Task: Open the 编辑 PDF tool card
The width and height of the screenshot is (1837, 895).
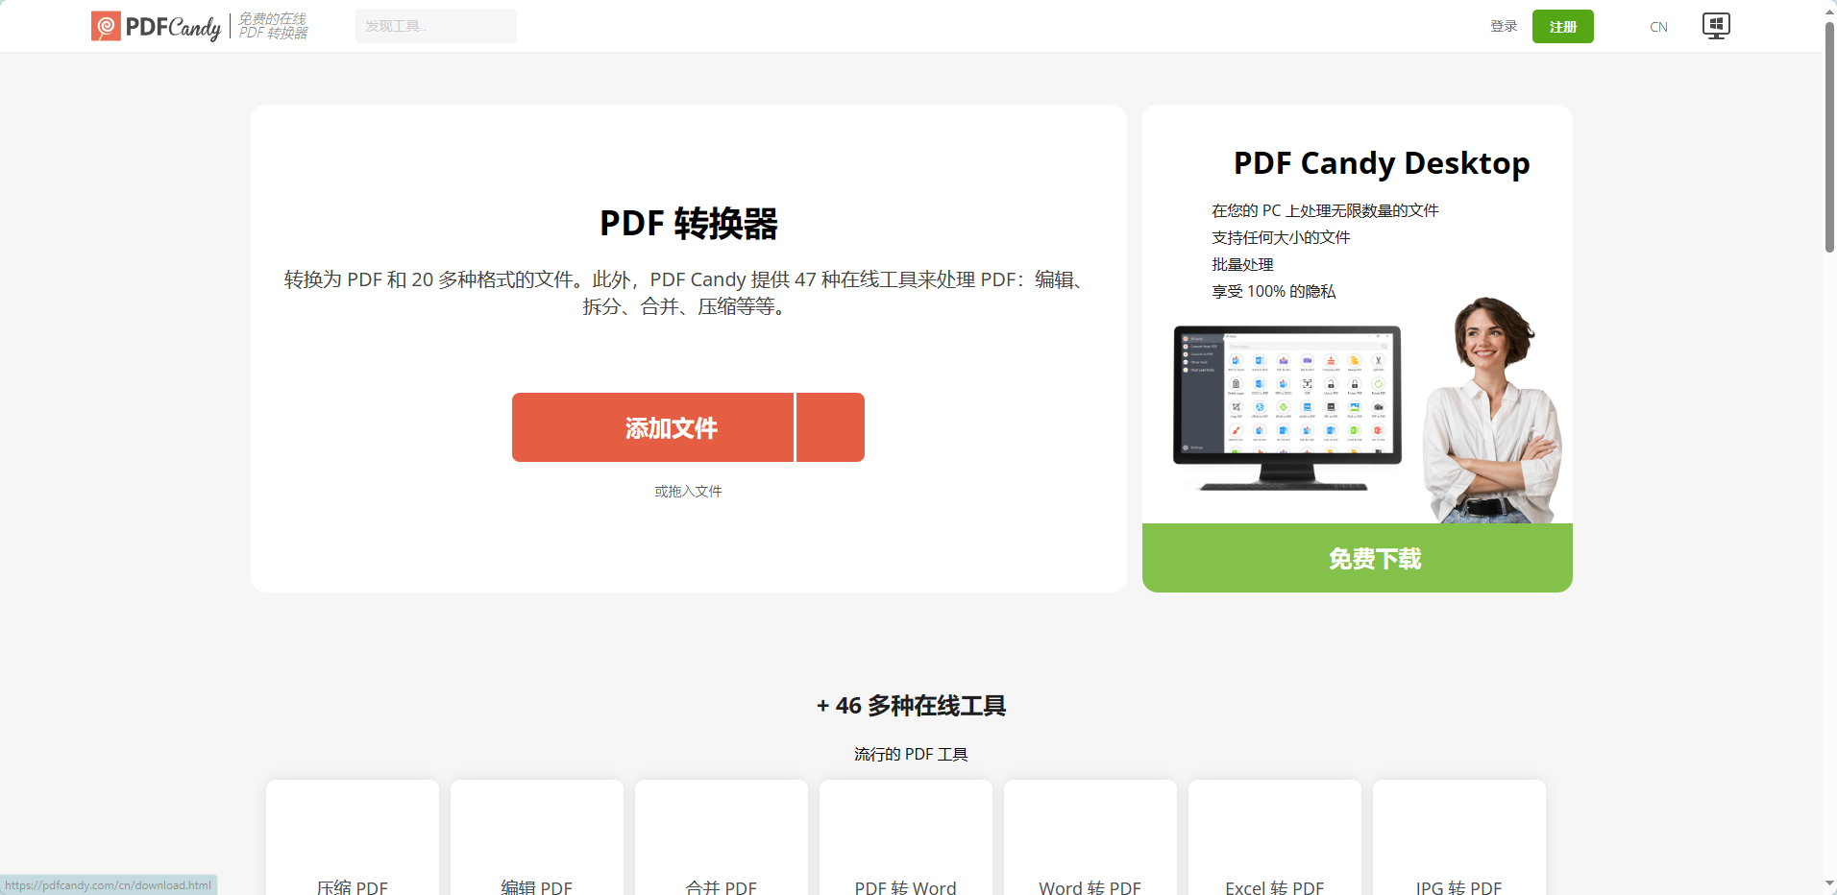Action: [x=537, y=837]
